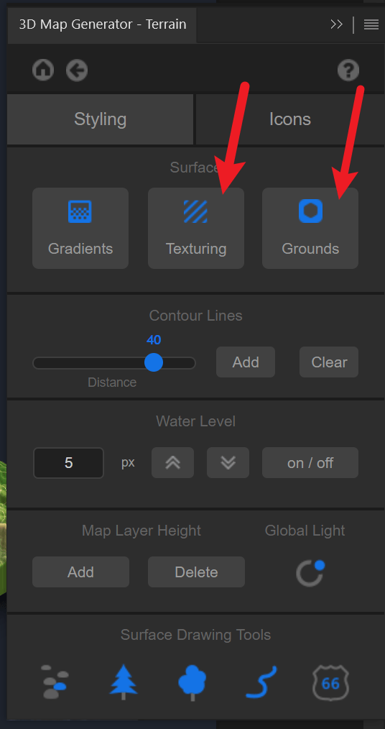Open the help question mark icon
The image size is (385, 729).
click(x=348, y=70)
